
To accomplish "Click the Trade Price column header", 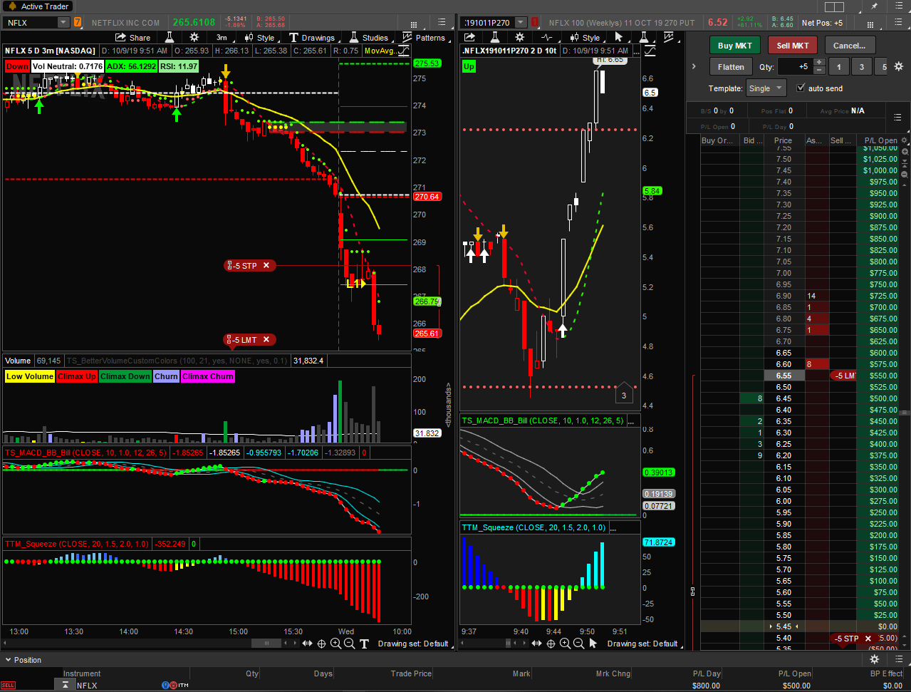I will (411, 673).
